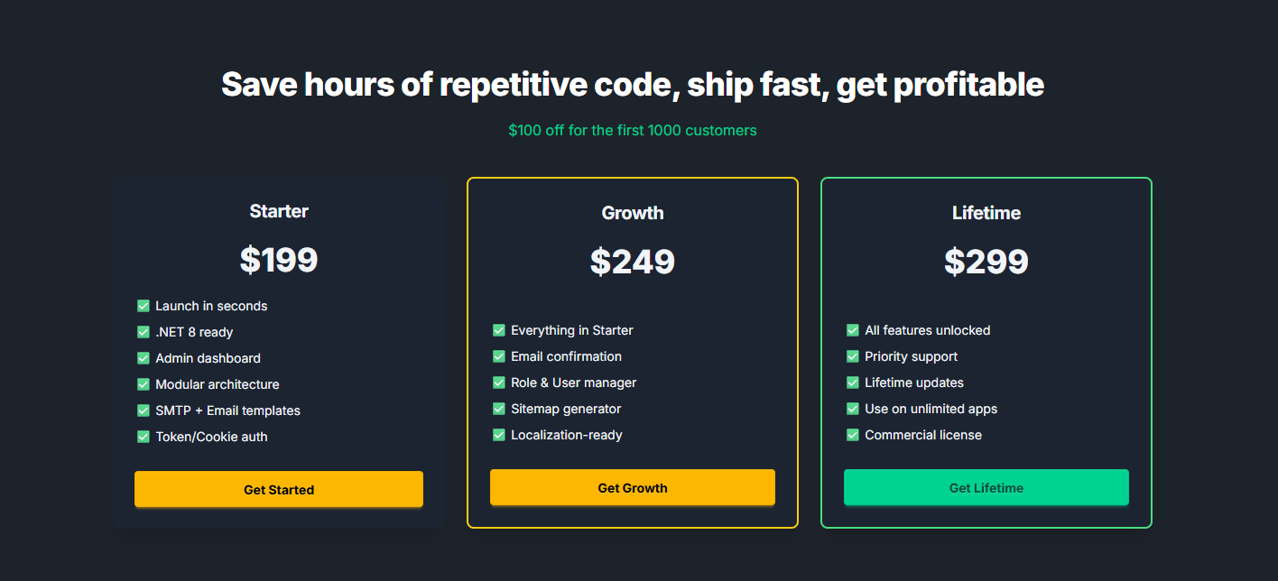
Task: Click the green Get Lifetime button
Action: pyautogui.click(x=986, y=487)
